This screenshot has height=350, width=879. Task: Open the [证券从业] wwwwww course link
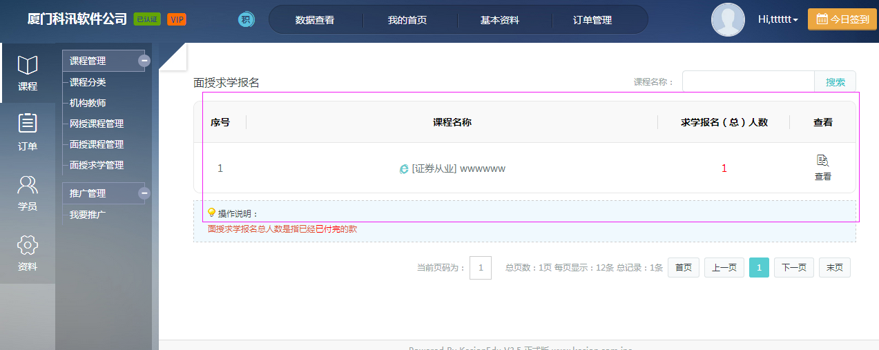(458, 168)
